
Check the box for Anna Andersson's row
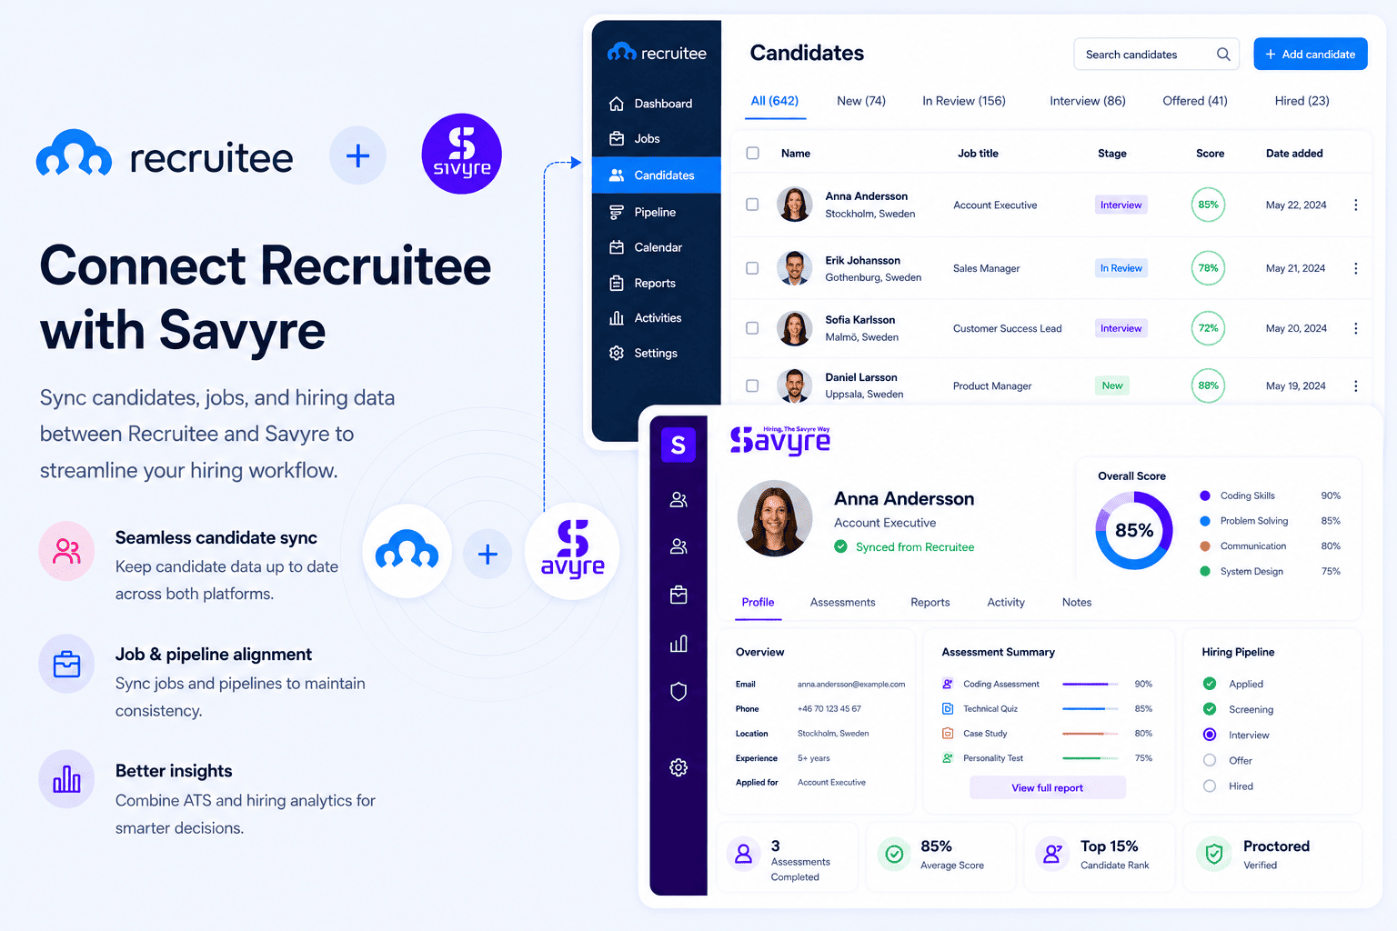pos(752,205)
